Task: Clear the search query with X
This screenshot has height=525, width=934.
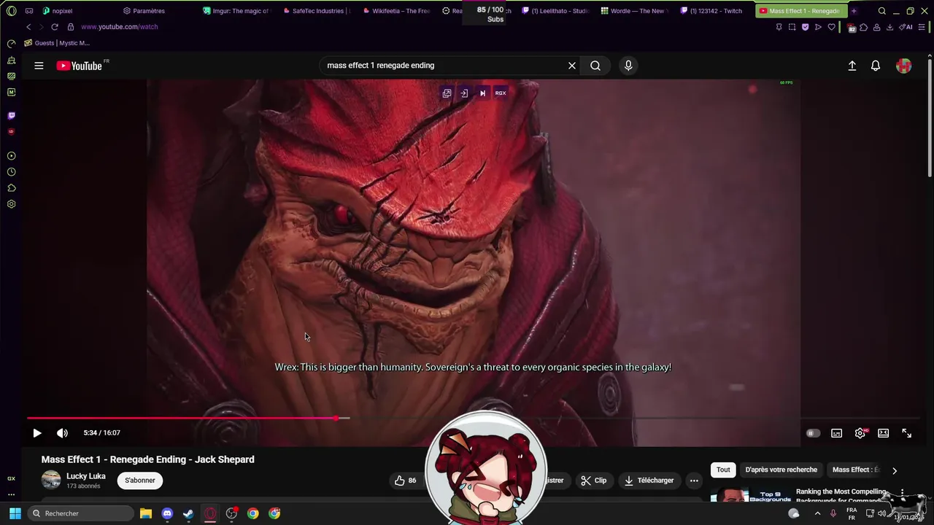Action: tap(572, 66)
